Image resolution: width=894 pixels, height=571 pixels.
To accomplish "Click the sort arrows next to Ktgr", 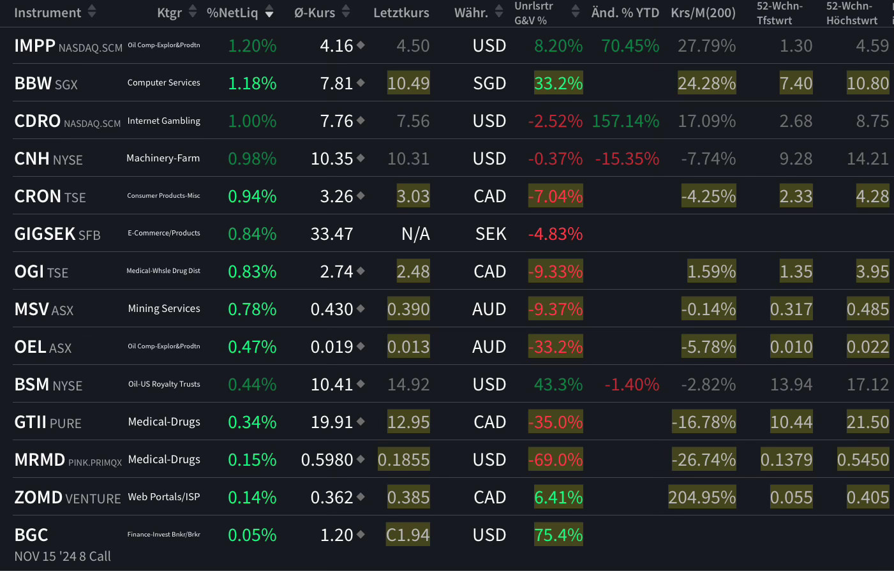I will [193, 11].
